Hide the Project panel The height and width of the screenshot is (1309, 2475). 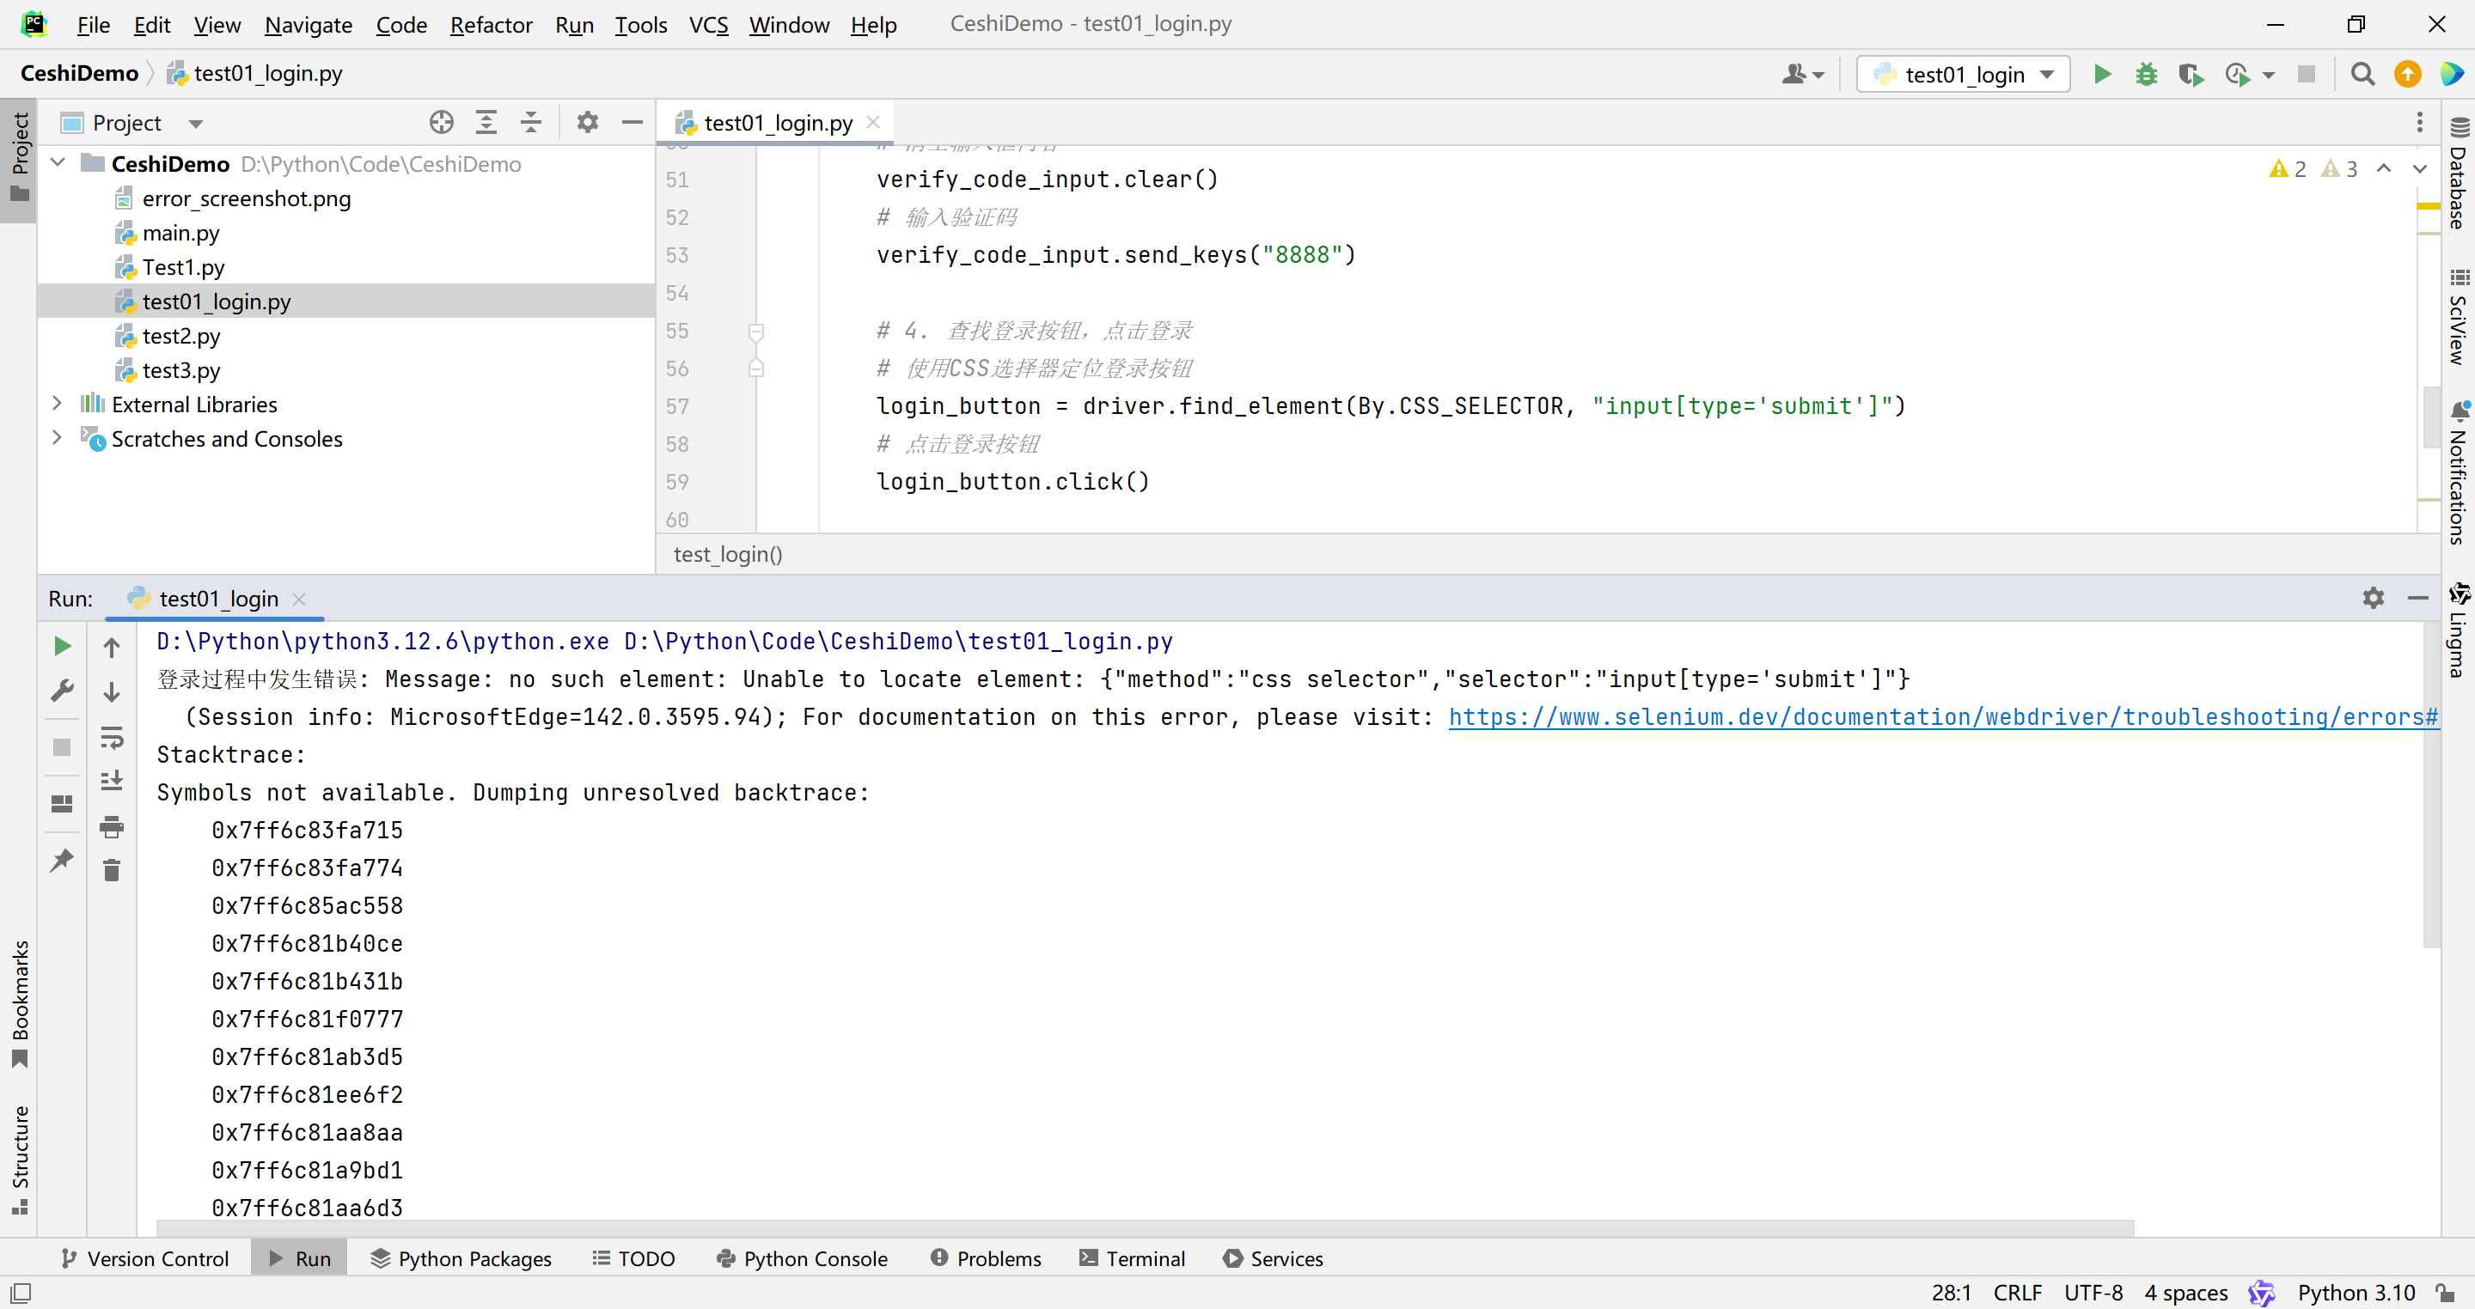[x=632, y=122]
